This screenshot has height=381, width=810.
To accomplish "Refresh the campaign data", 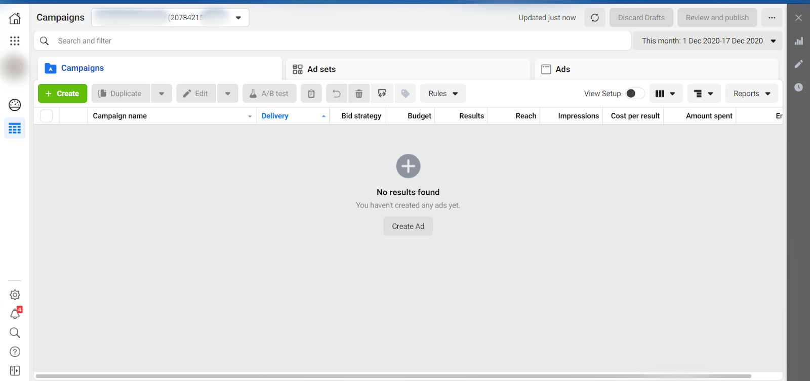I will pyautogui.click(x=595, y=18).
